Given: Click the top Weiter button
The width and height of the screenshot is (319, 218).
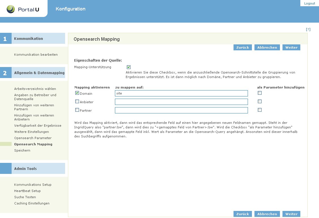Looking at the screenshot, I should (291, 47).
